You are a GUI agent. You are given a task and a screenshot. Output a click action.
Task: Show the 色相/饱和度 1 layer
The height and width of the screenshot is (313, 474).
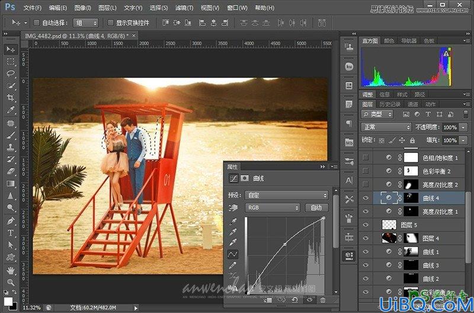coord(366,157)
